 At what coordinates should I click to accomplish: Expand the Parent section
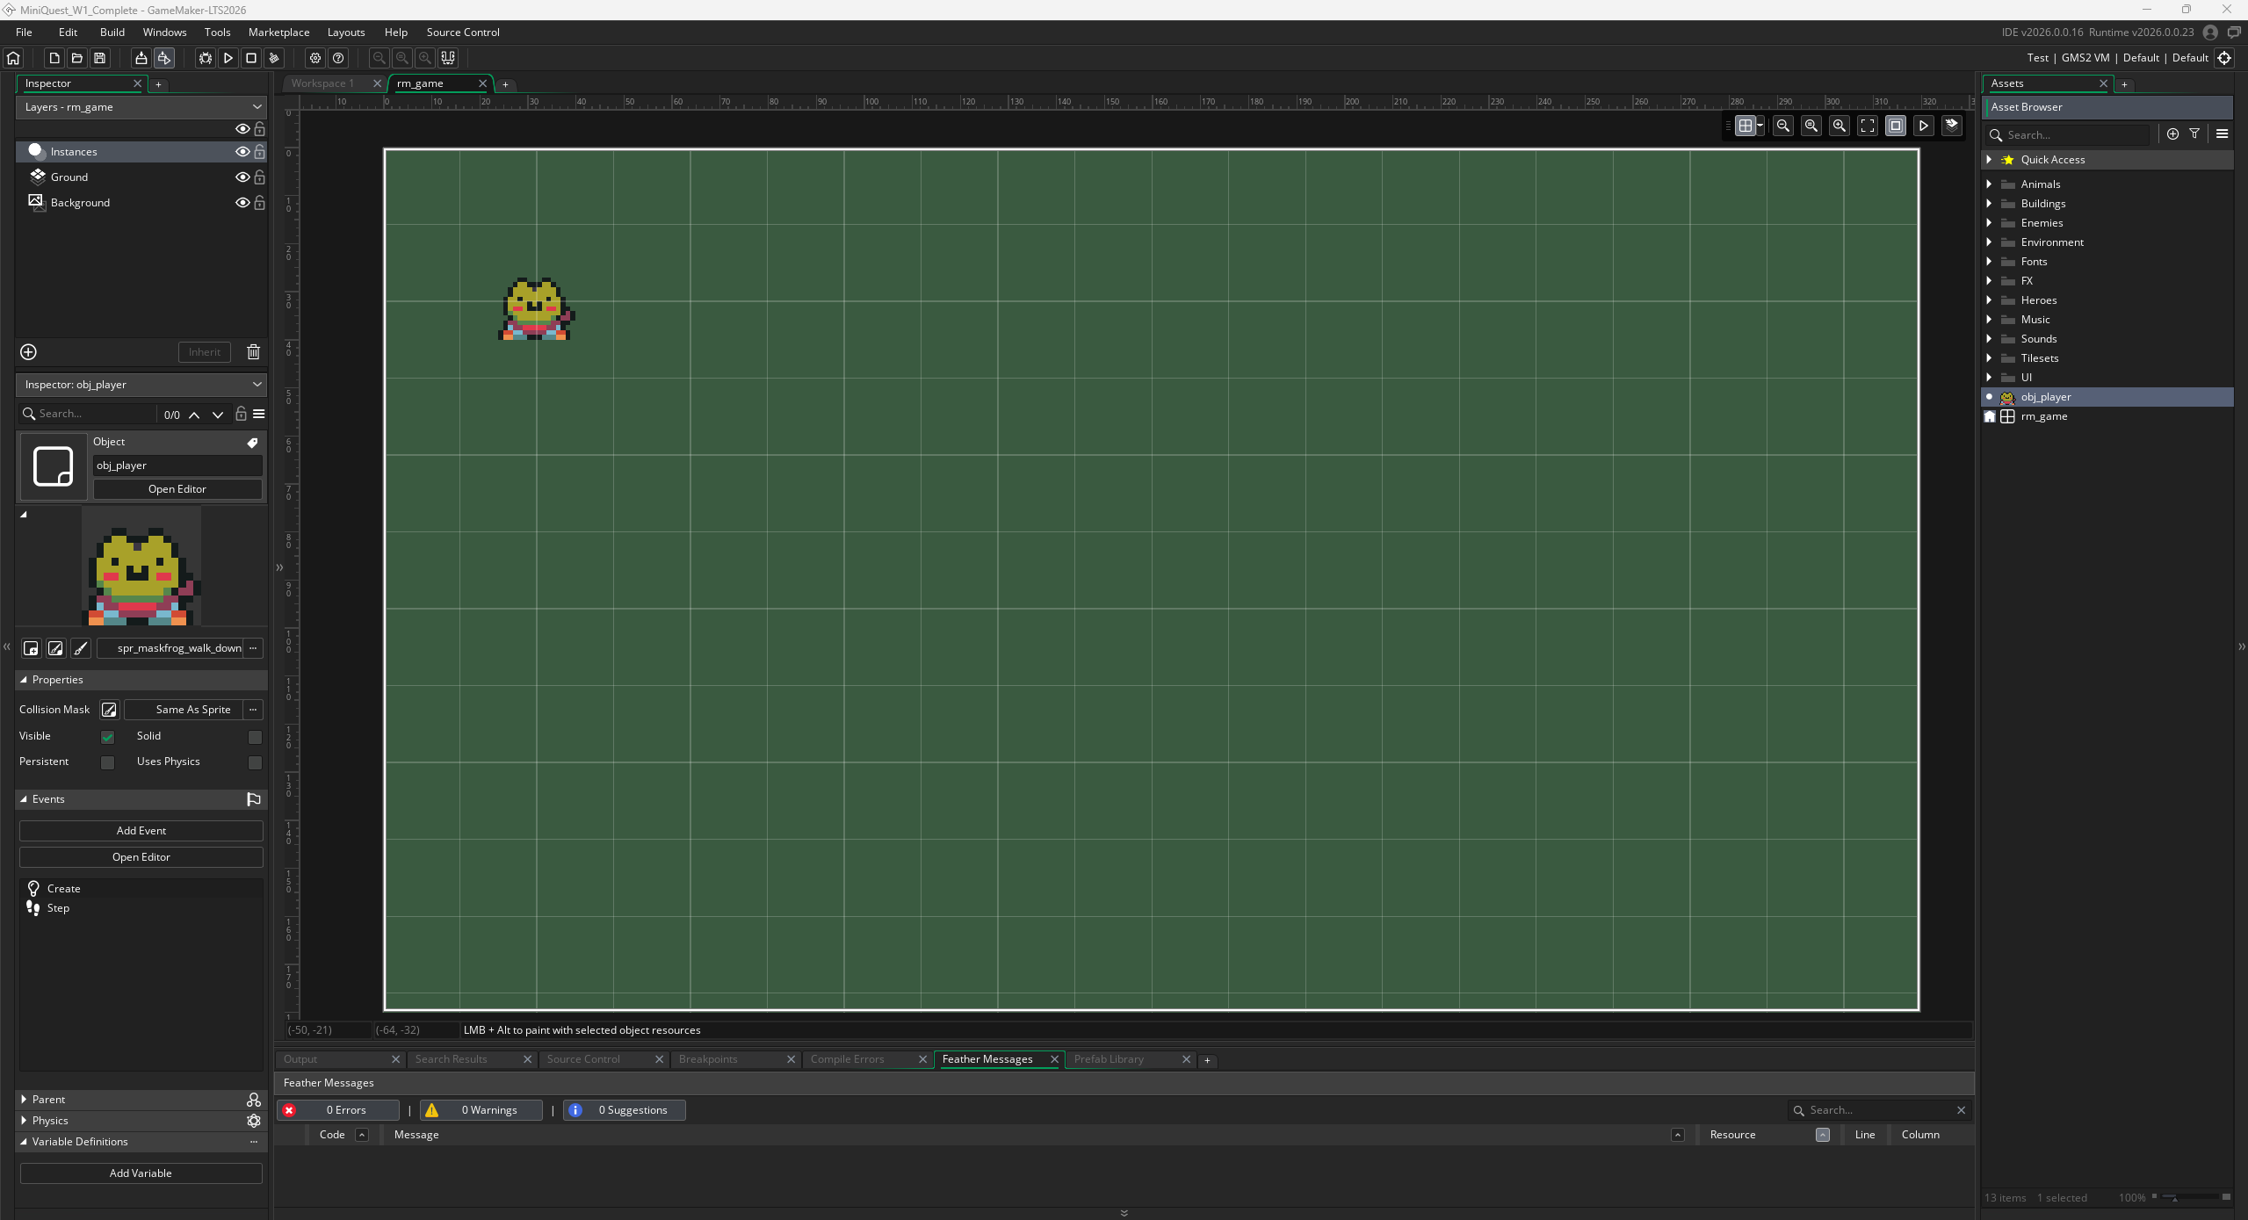click(24, 1100)
